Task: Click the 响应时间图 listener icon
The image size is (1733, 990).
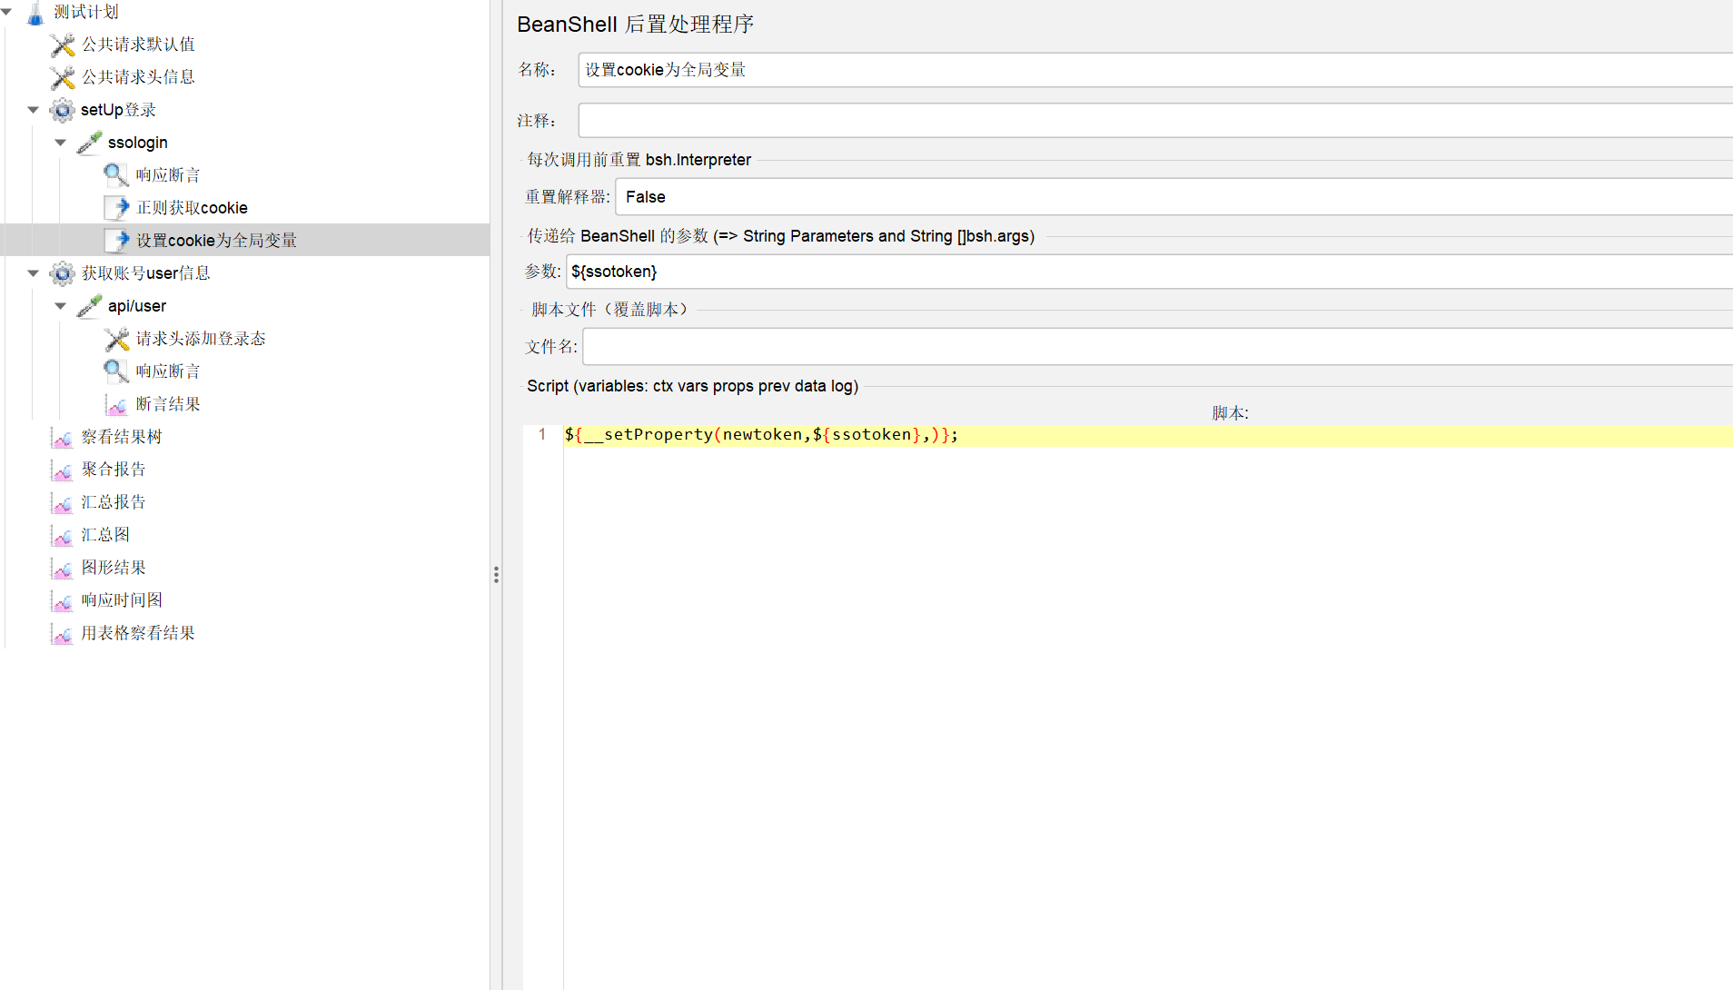Action: [x=62, y=600]
